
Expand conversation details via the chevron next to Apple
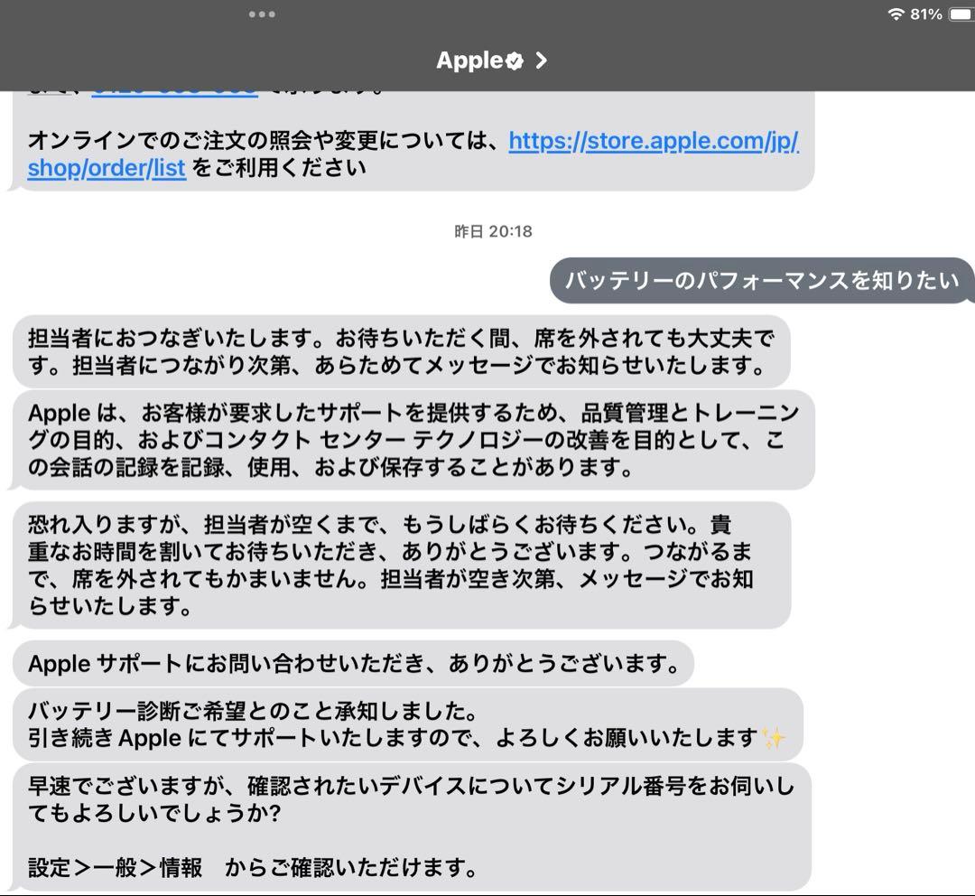tap(538, 61)
